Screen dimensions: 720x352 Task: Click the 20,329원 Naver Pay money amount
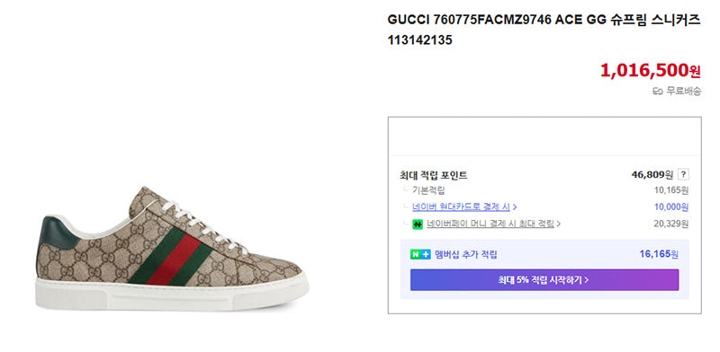pos(670,224)
